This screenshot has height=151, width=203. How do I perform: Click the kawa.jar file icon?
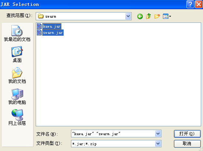39,26
